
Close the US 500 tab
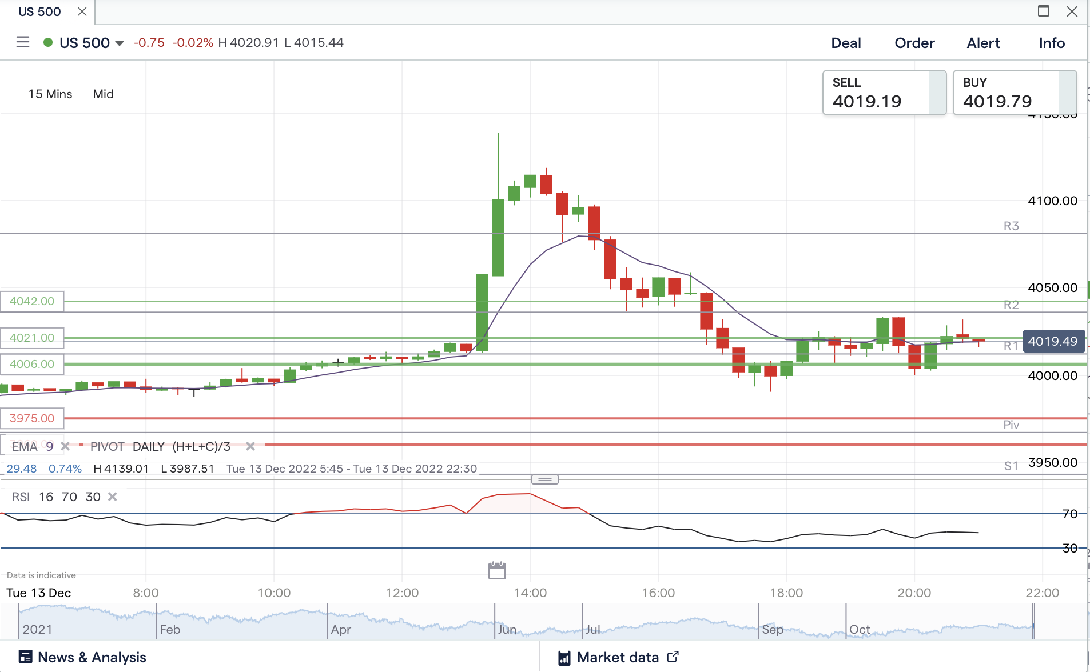click(x=82, y=11)
